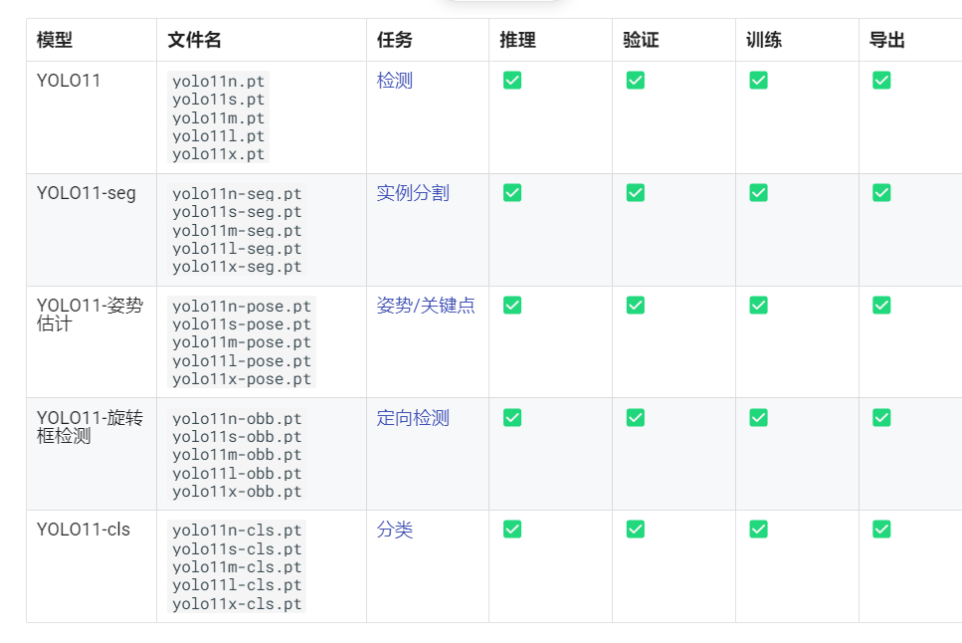This screenshot has width=962, height=643.
Task: Open the 检测 task link
Action: coord(395,81)
